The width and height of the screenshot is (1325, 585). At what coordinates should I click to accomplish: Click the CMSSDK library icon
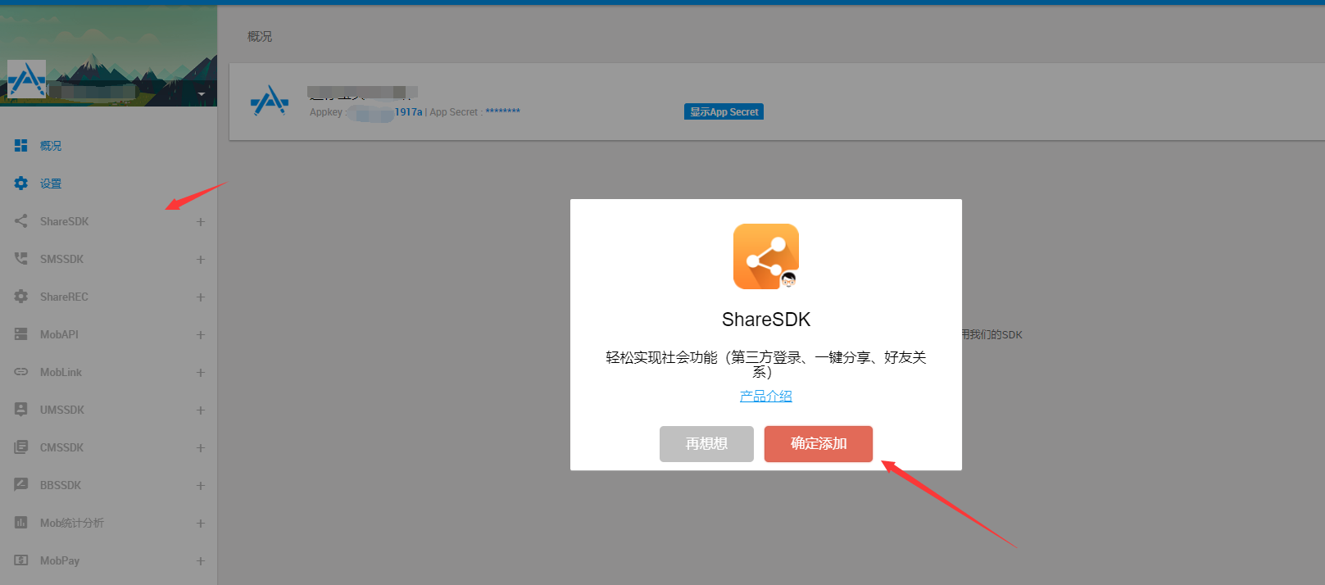[x=21, y=447]
